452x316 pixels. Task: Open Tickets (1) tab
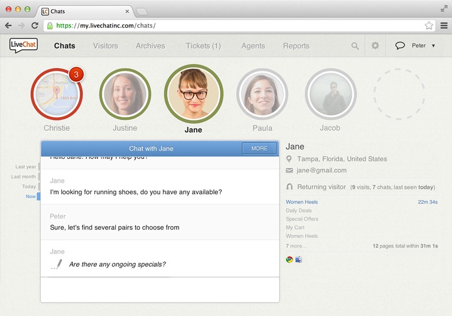pos(203,46)
